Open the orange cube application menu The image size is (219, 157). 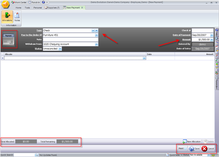coord(5,4)
